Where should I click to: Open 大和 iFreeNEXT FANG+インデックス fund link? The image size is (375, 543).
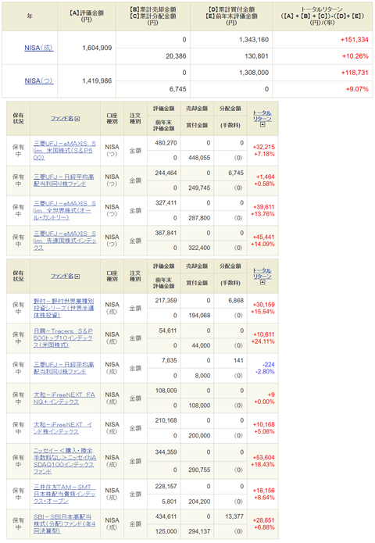[64, 398]
